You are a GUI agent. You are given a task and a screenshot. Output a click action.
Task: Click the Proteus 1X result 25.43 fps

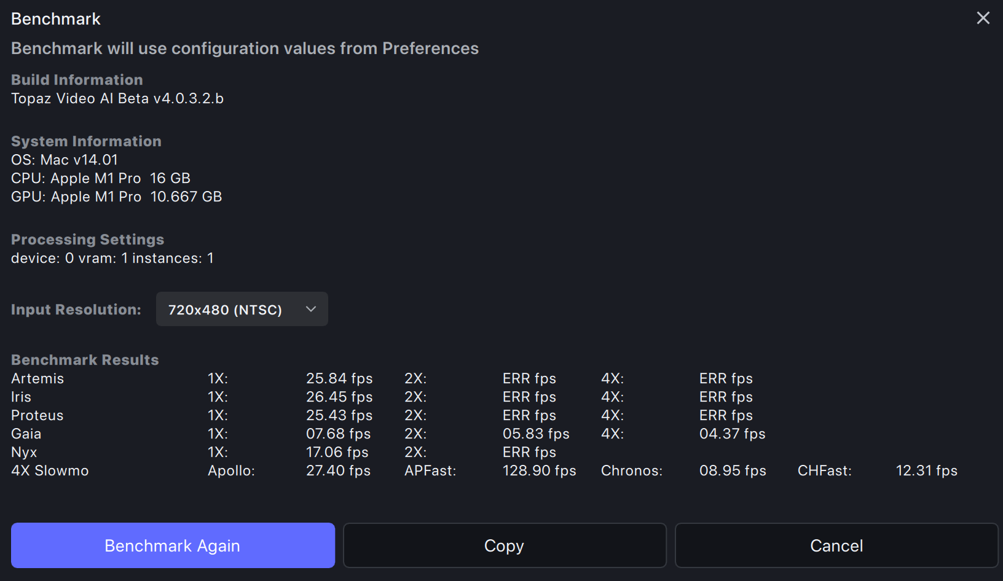(339, 416)
